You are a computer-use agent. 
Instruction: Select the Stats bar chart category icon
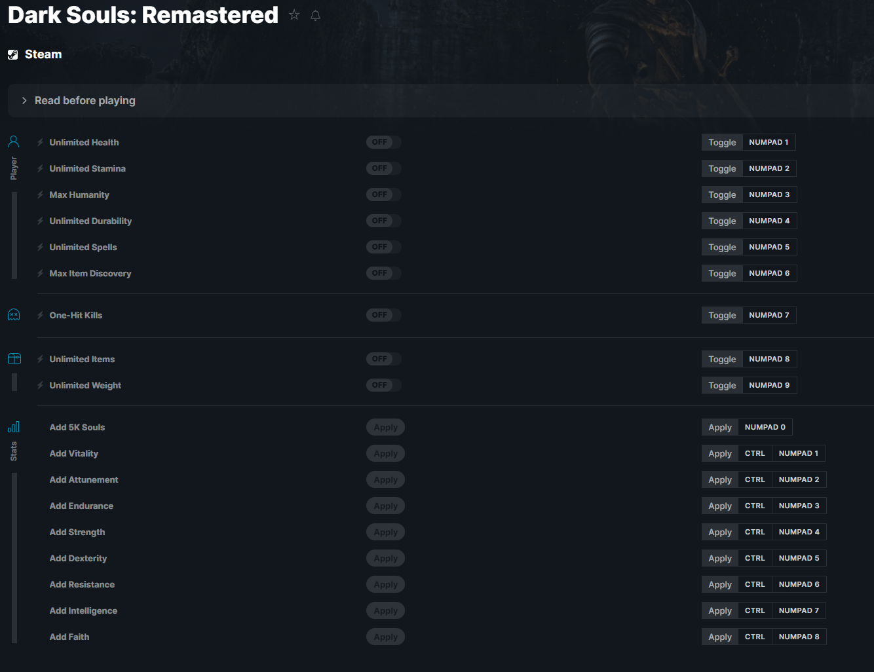click(x=14, y=426)
